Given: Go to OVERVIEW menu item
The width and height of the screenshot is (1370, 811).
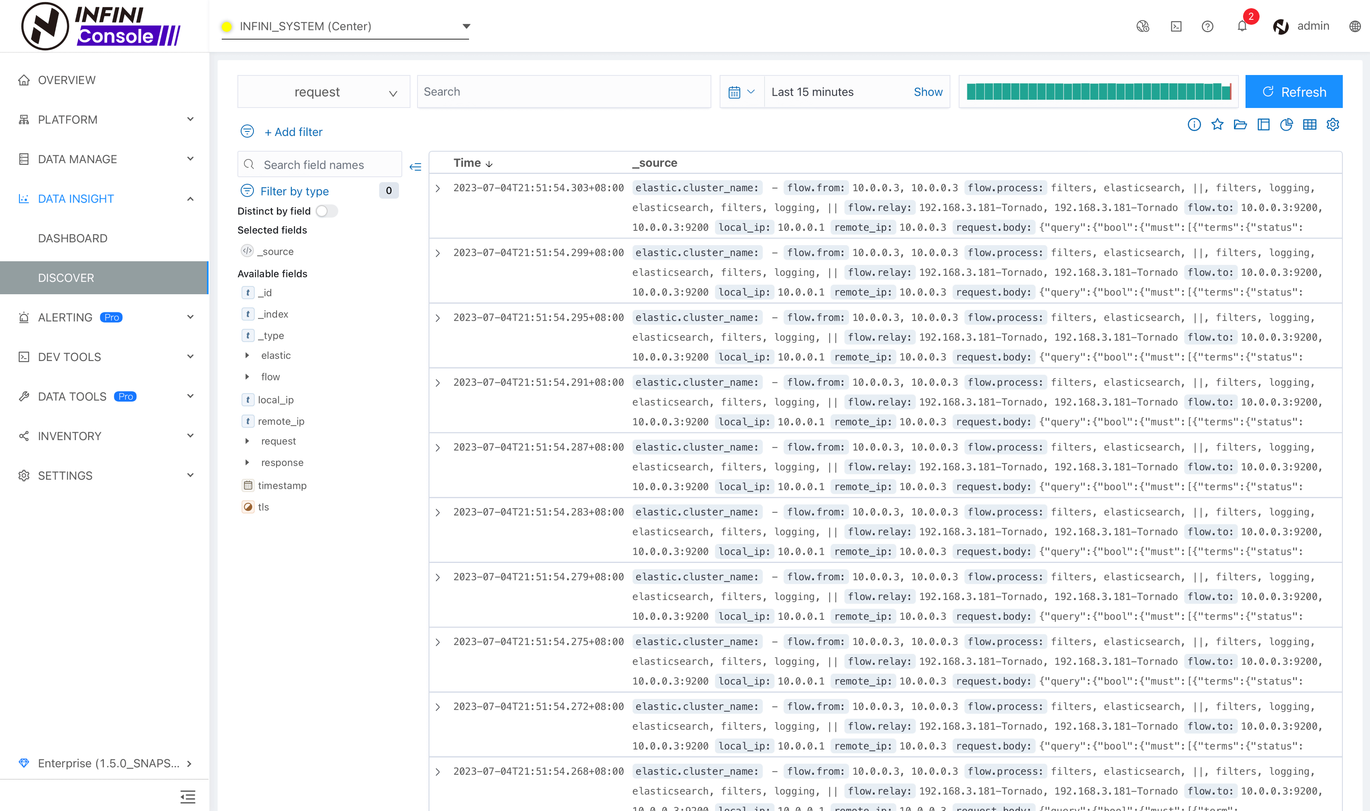Looking at the screenshot, I should click(104, 80).
